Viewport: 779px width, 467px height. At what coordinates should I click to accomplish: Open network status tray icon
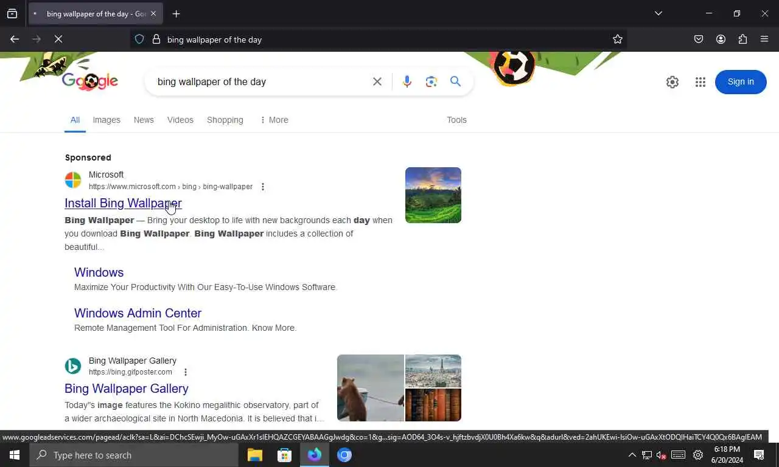tap(647, 455)
